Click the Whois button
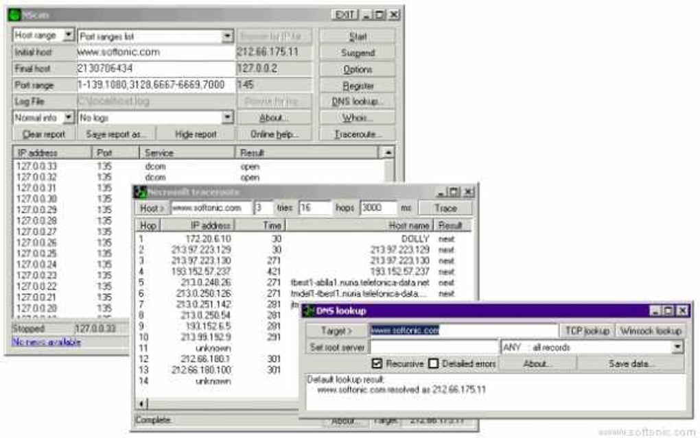 (357, 118)
